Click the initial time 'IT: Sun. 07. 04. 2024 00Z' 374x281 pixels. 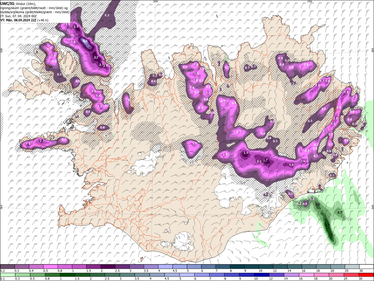pos(18,16)
